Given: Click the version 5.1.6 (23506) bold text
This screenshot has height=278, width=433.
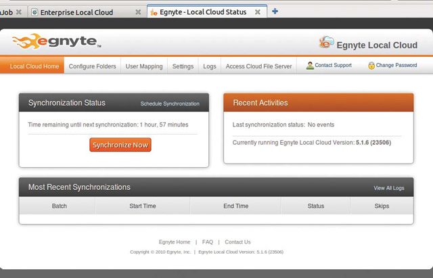Looking at the screenshot, I should click(373, 143).
